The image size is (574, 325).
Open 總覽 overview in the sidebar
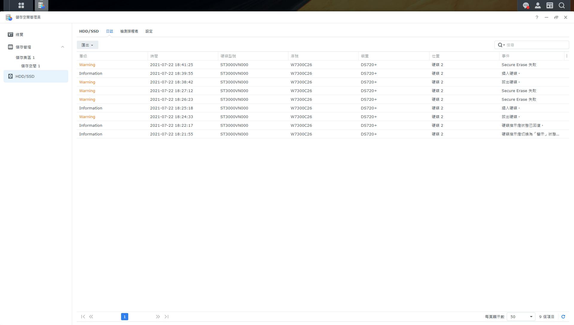pyautogui.click(x=19, y=35)
